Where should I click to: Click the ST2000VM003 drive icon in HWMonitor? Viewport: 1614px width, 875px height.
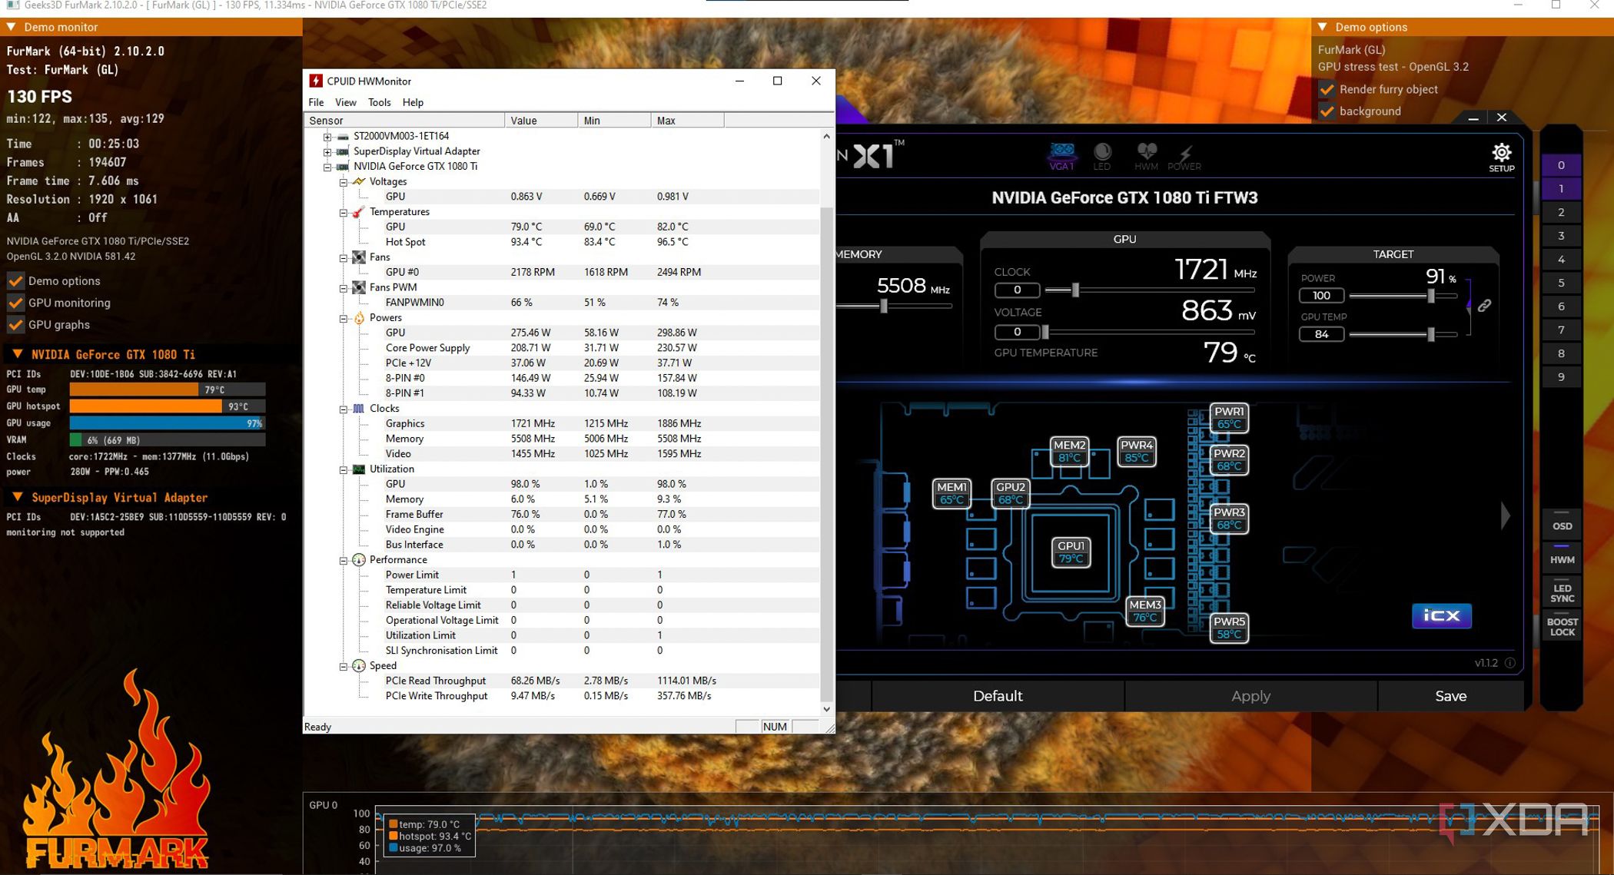coord(343,136)
